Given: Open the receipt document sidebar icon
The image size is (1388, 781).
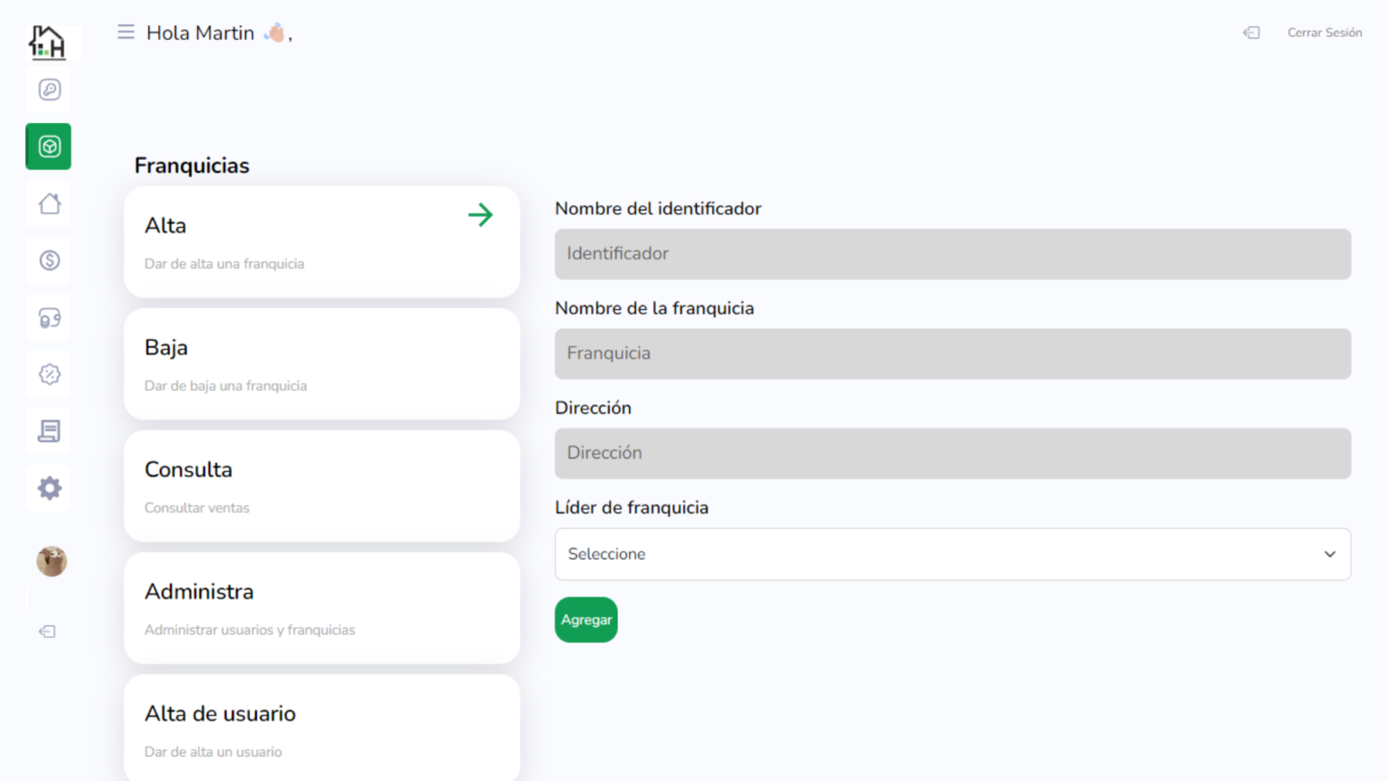Looking at the screenshot, I should [50, 431].
